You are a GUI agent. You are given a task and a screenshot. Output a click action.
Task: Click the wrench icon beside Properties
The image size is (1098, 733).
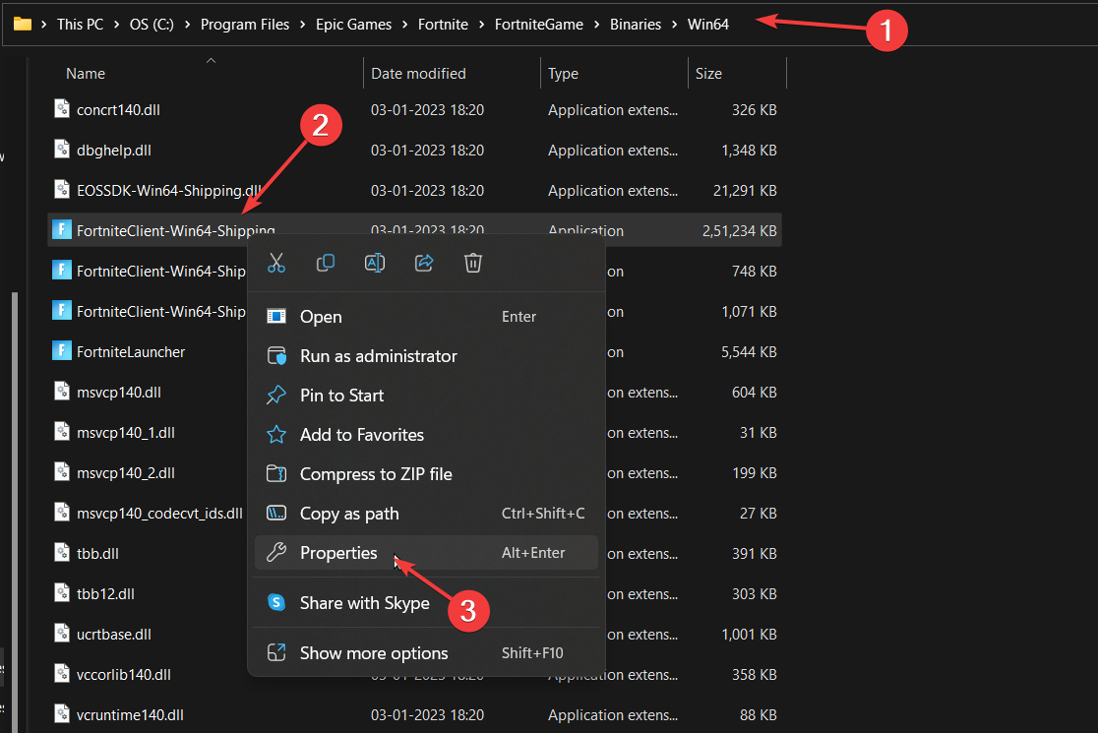pyautogui.click(x=276, y=552)
